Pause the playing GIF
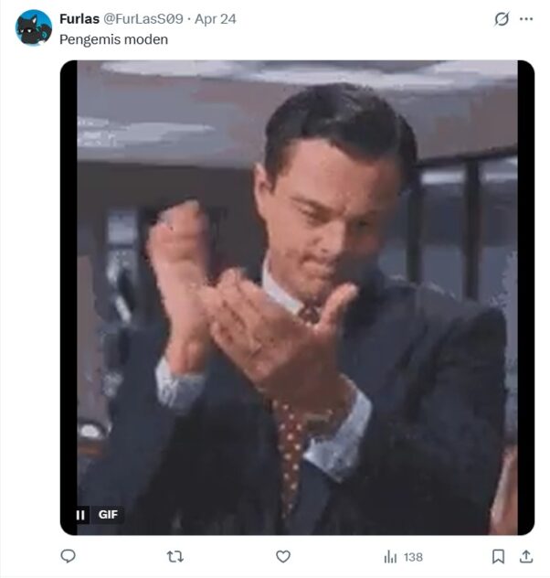The width and height of the screenshot is (550, 578). tap(80, 515)
